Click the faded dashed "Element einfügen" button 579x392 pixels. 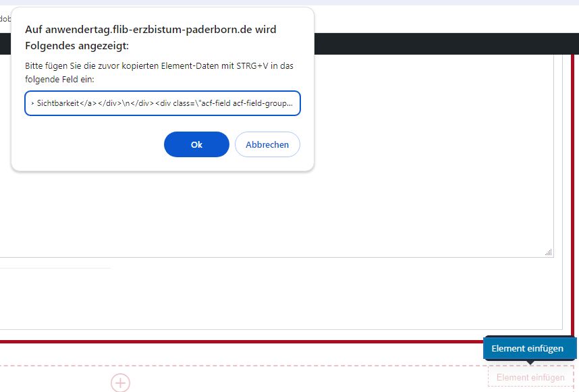pos(530,377)
